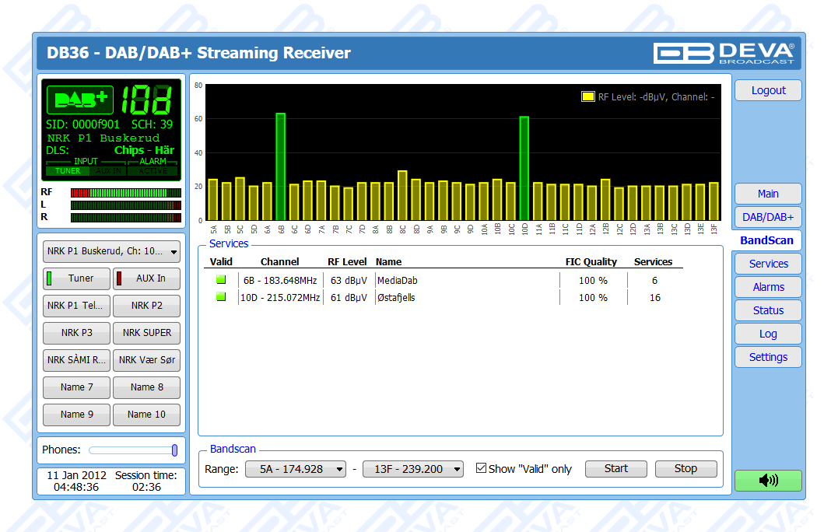The image size is (838, 532).
Task: Switch input to AUX In
Action: [x=146, y=278]
